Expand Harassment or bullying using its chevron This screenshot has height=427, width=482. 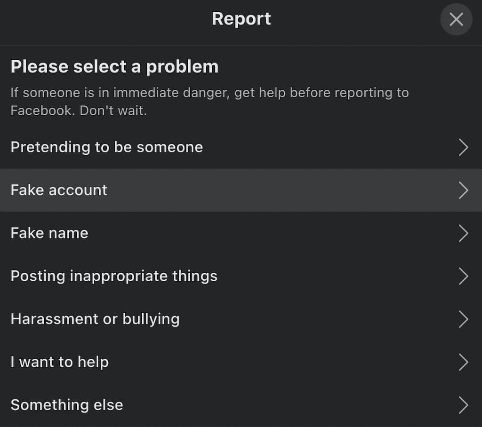(463, 319)
